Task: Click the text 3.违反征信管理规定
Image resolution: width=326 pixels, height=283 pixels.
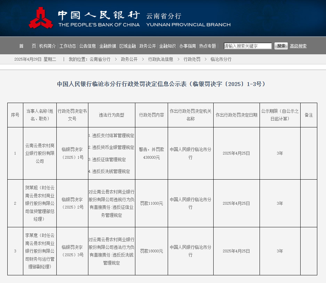Action: [x=107, y=159]
